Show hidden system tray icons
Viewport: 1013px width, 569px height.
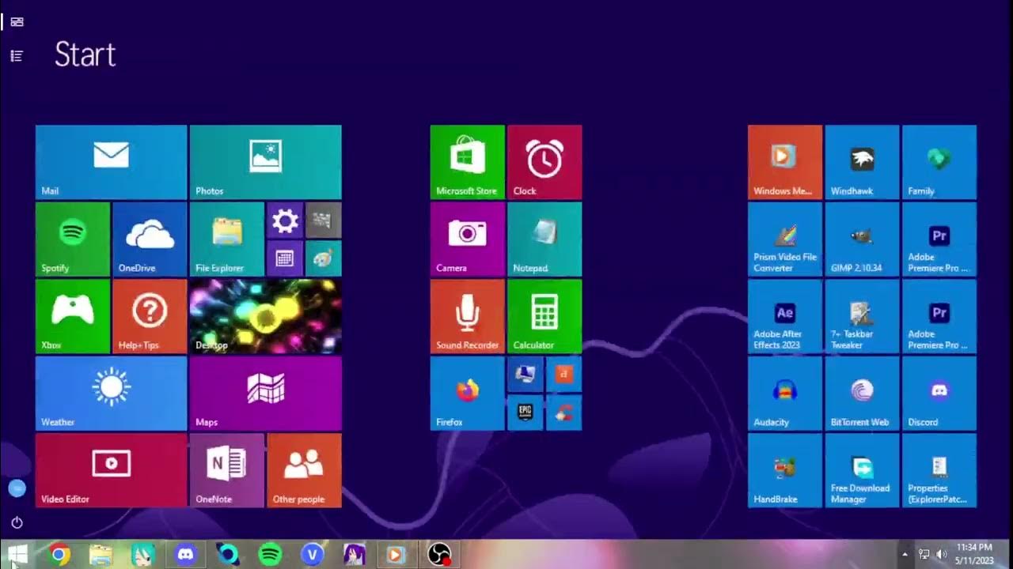coord(904,555)
